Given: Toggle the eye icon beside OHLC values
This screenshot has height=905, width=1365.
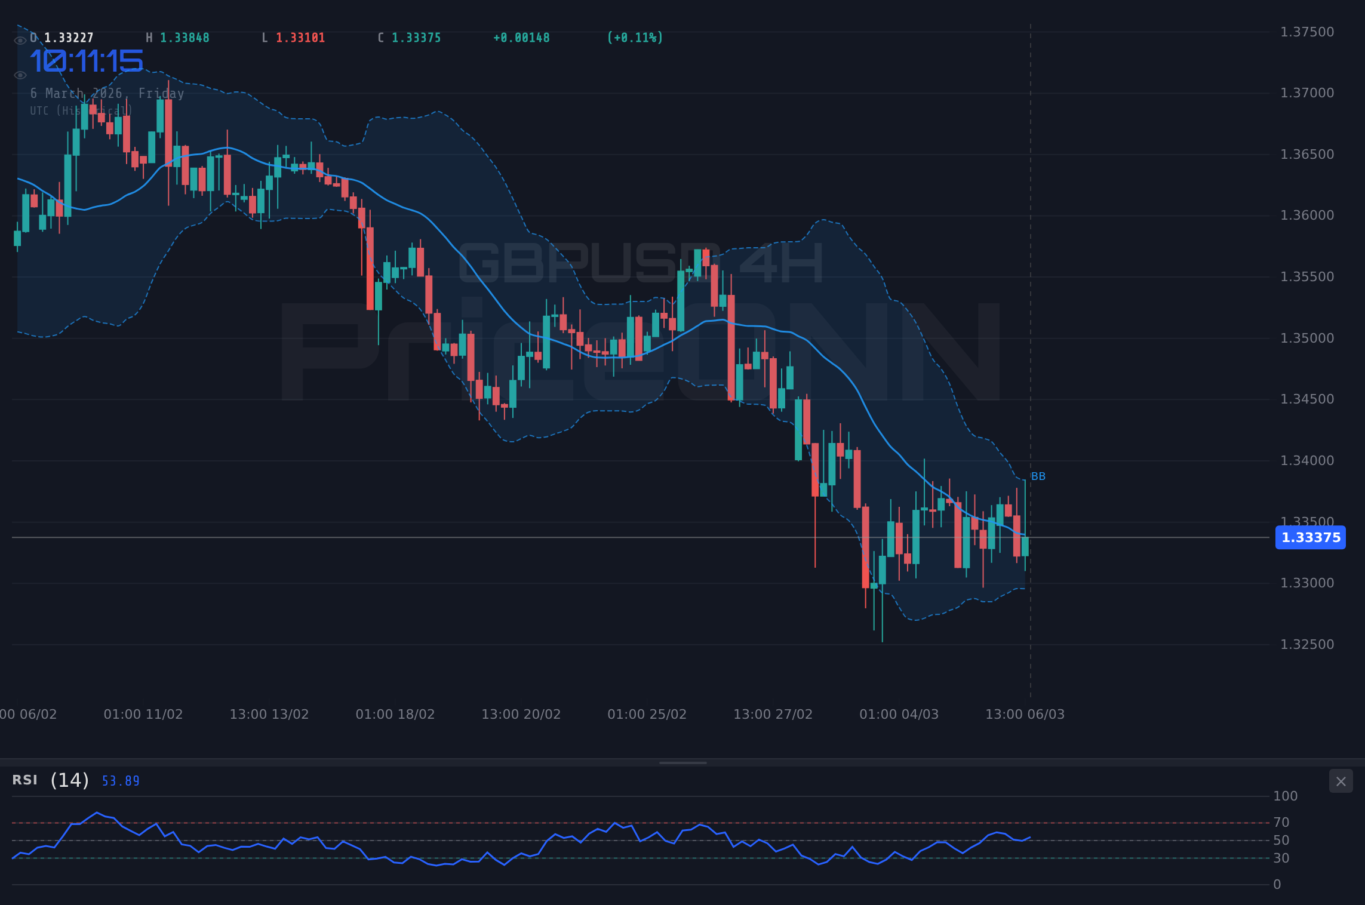Looking at the screenshot, I should [x=20, y=40].
